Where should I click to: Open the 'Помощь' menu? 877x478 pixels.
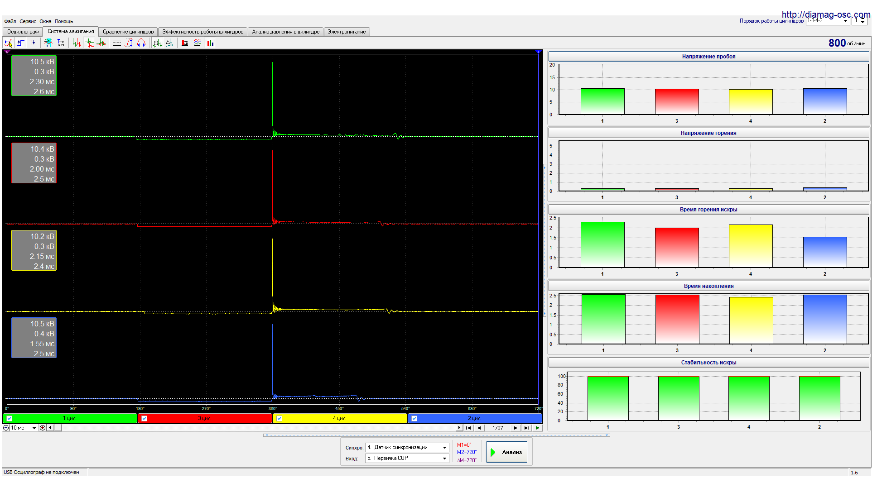coord(64,21)
